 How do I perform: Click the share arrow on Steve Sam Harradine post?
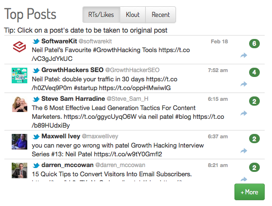pyautogui.click(x=244, y=113)
